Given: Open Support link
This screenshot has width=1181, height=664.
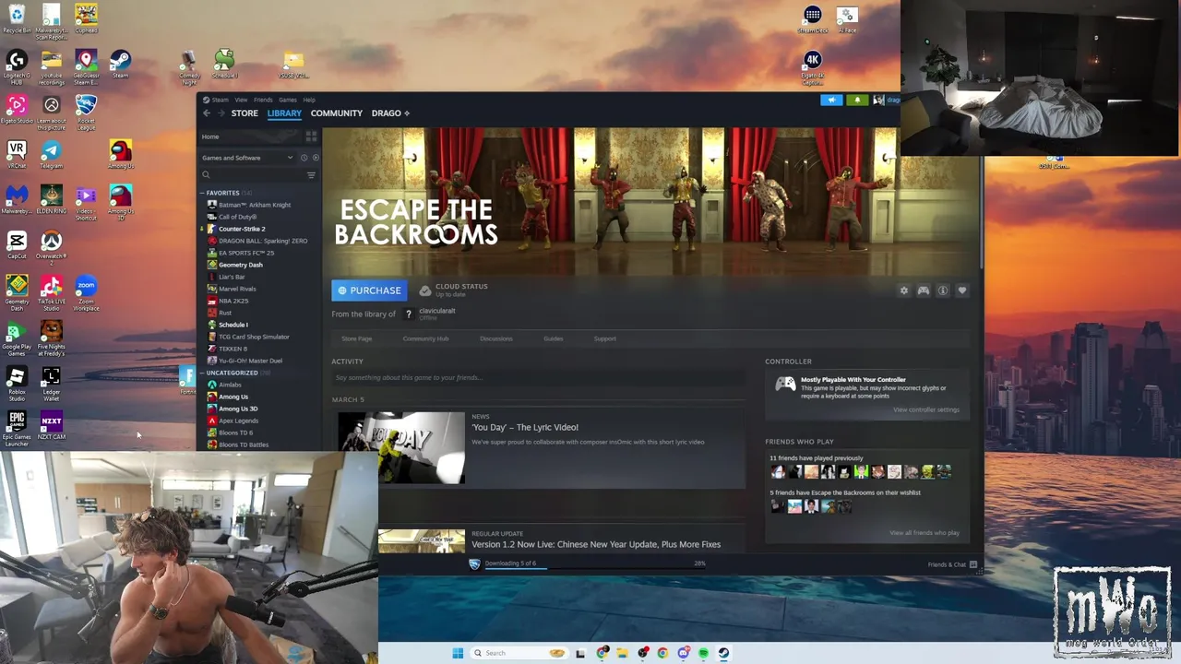Looking at the screenshot, I should point(604,338).
